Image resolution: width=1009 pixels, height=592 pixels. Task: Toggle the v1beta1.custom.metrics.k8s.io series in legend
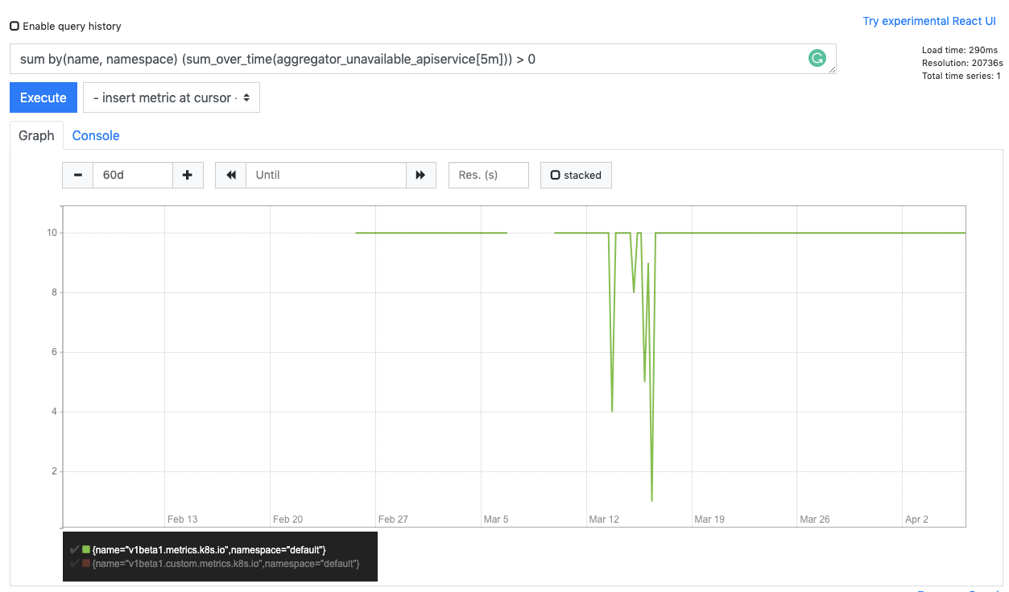pyautogui.click(x=226, y=564)
